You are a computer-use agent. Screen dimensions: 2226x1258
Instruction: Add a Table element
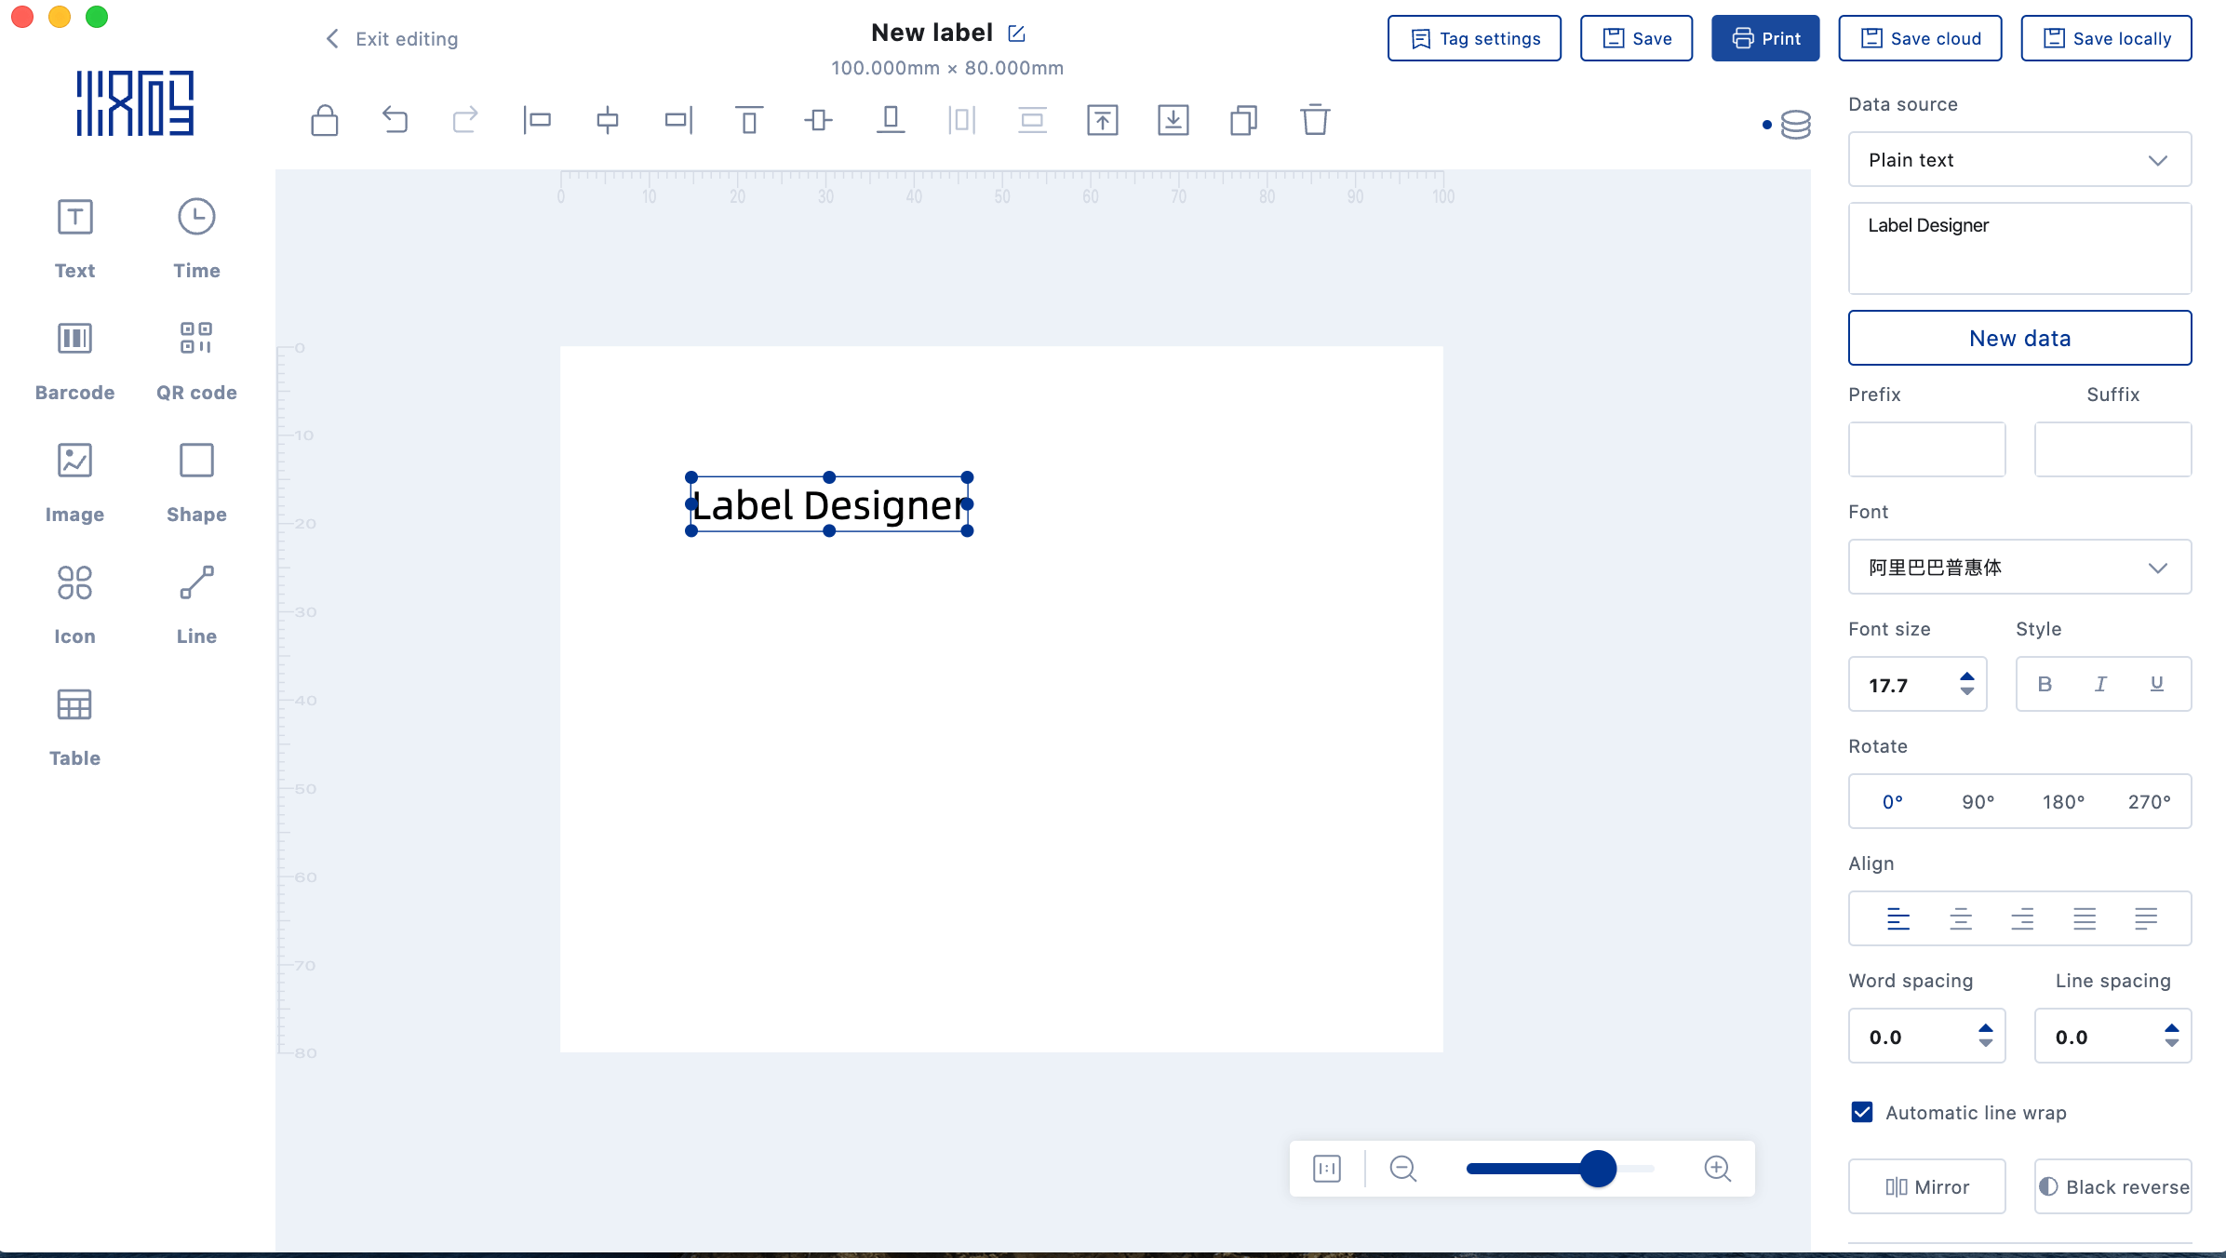pos(74,726)
